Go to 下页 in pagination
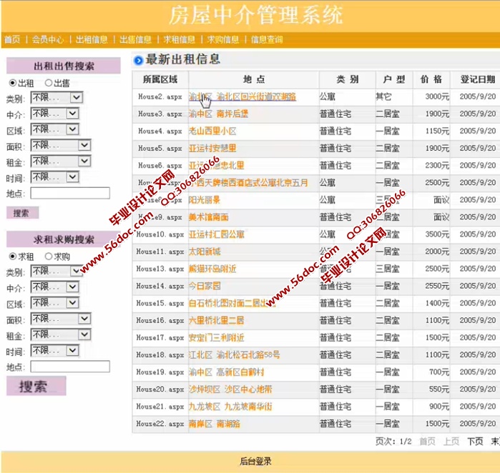The width and height of the screenshot is (500, 473). 475,442
